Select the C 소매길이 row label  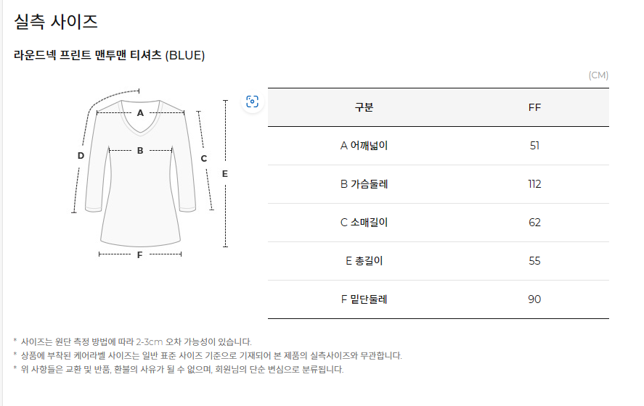(x=364, y=223)
